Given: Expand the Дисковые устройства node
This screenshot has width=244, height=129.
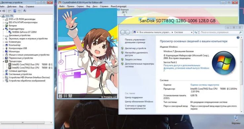Looking at the screenshot, I should tap(3, 35).
